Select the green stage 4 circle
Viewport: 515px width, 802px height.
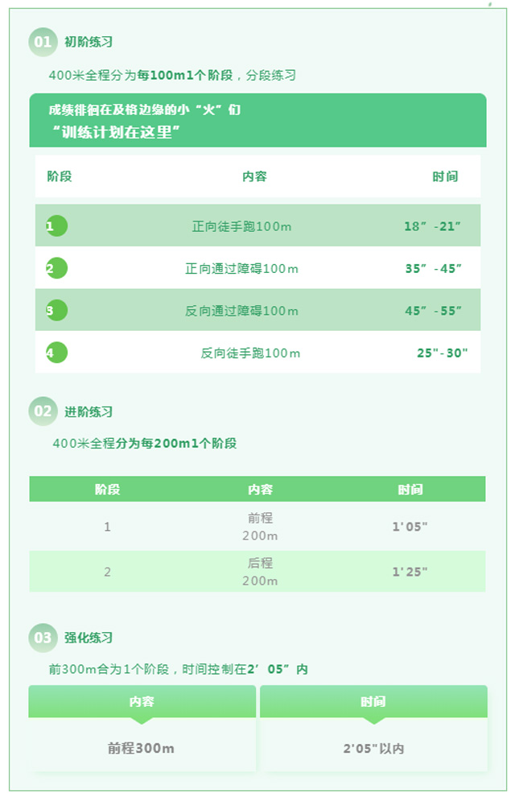point(56,353)
